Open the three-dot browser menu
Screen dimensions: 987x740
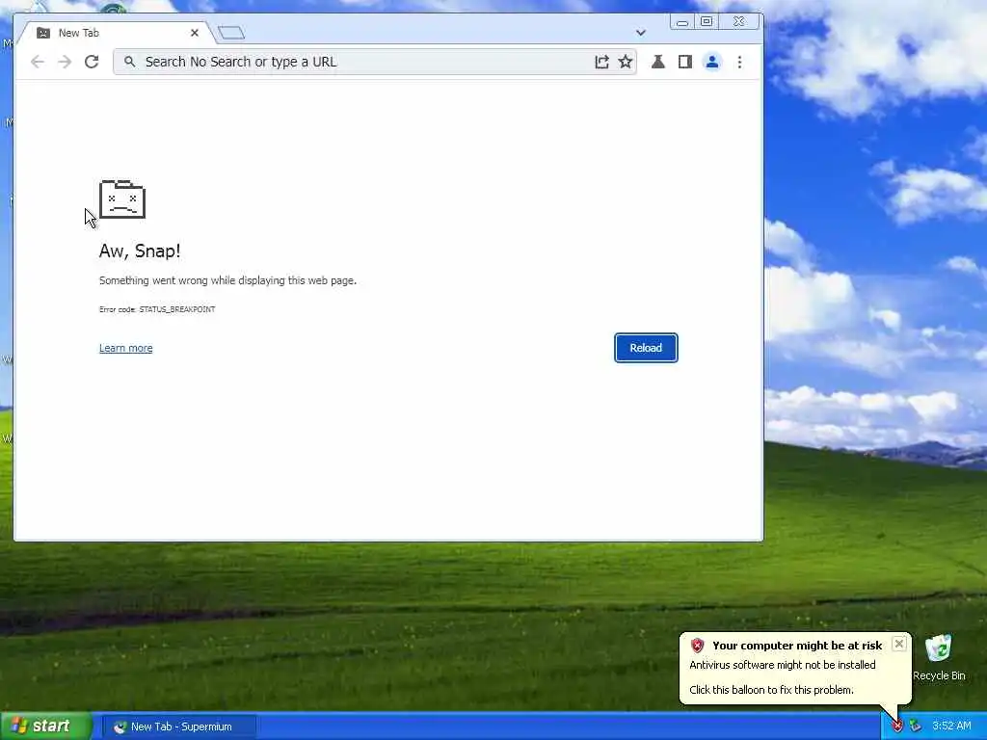(739, 62)
